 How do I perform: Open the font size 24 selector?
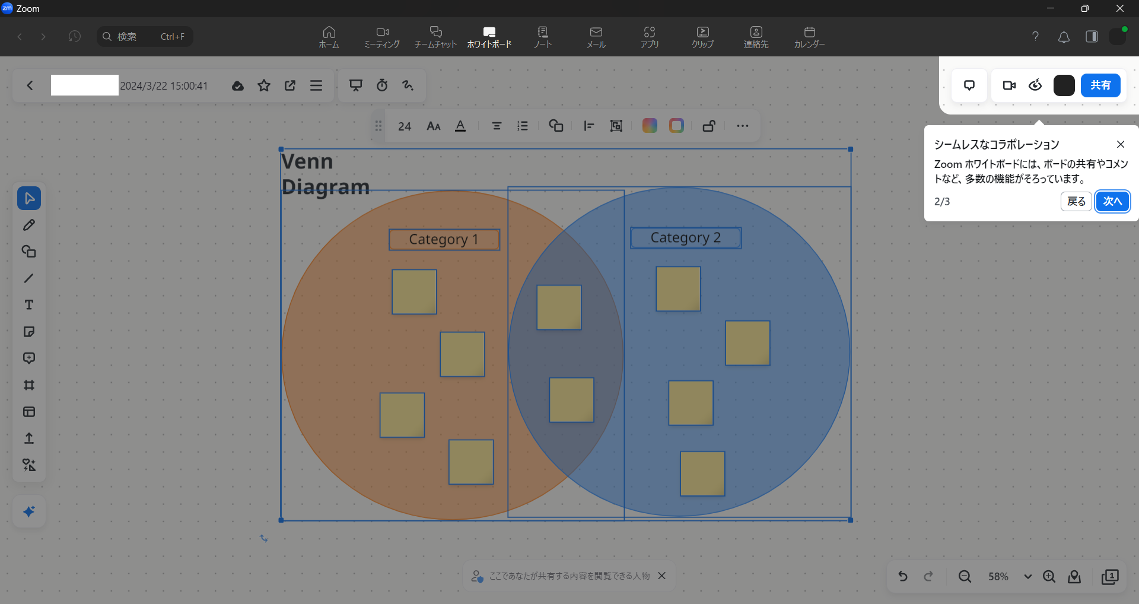pyautogui.click(x=405, y=126)
